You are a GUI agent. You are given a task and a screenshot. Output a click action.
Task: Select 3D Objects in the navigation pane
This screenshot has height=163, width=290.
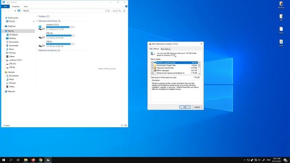click(x=13, y=35)
